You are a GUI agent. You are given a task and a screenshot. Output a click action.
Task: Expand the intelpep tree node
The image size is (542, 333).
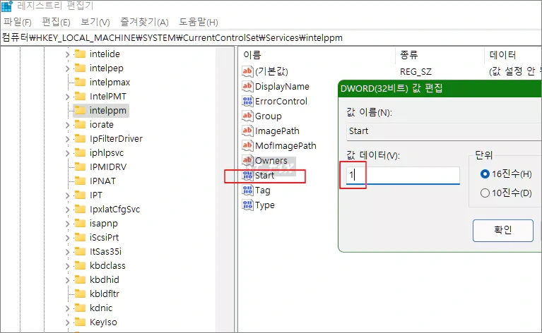(x=67, y=68)
